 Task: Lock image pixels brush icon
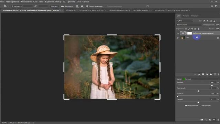point(189,29)
